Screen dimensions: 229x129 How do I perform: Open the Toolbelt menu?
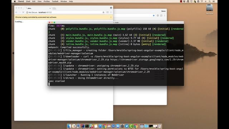coord(55,1)
